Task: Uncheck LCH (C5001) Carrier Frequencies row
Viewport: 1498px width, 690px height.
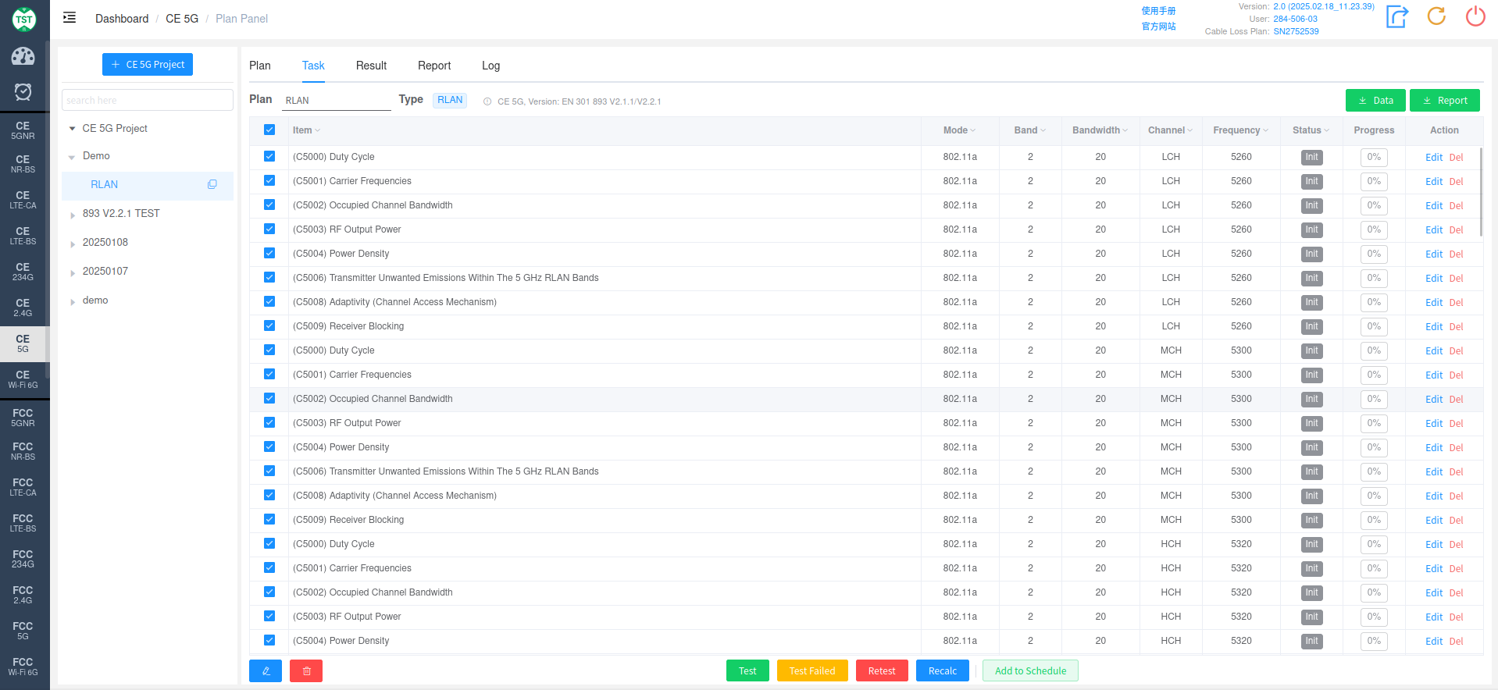Action: pos(269,180)
